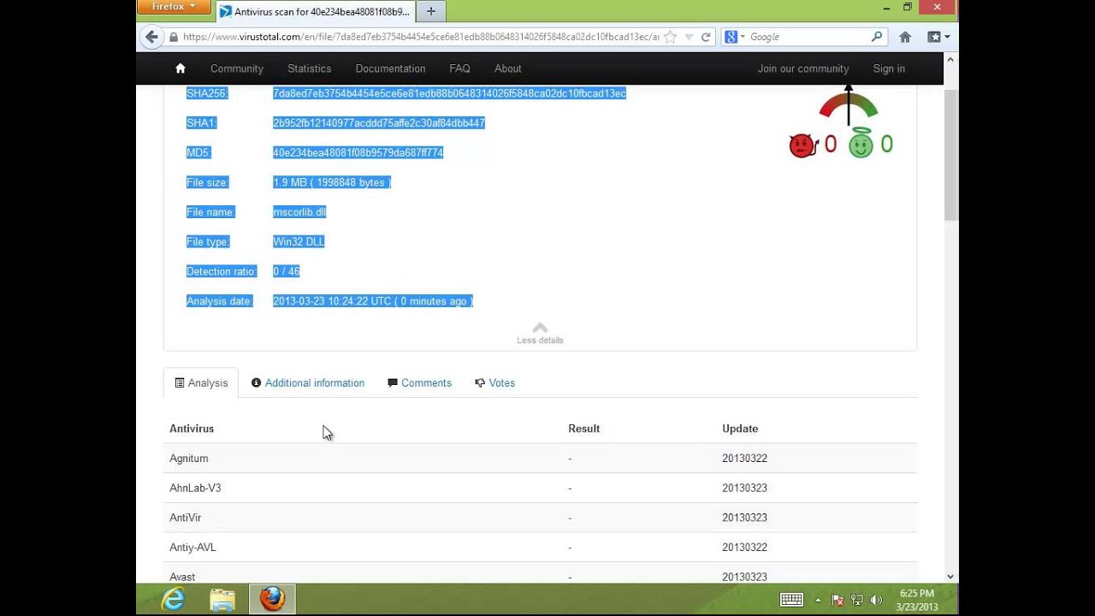Click the Avast antivirus row

tap(540, 573)
